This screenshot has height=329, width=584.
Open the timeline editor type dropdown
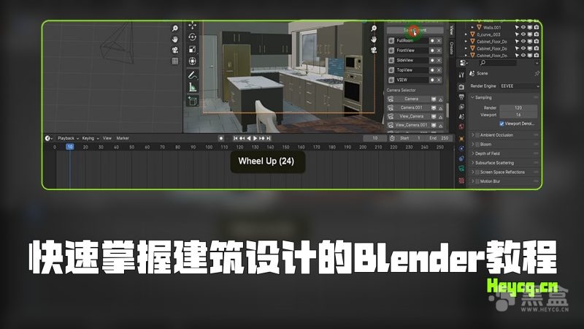48,138
